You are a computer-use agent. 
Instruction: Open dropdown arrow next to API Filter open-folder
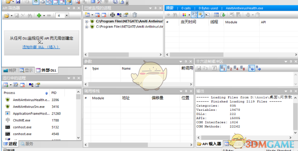12,16
